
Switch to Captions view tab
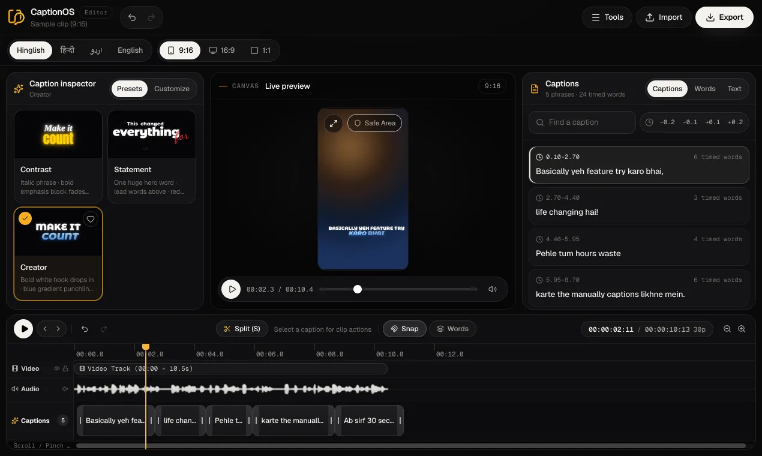pyautogui.click(x=667, y=89)
